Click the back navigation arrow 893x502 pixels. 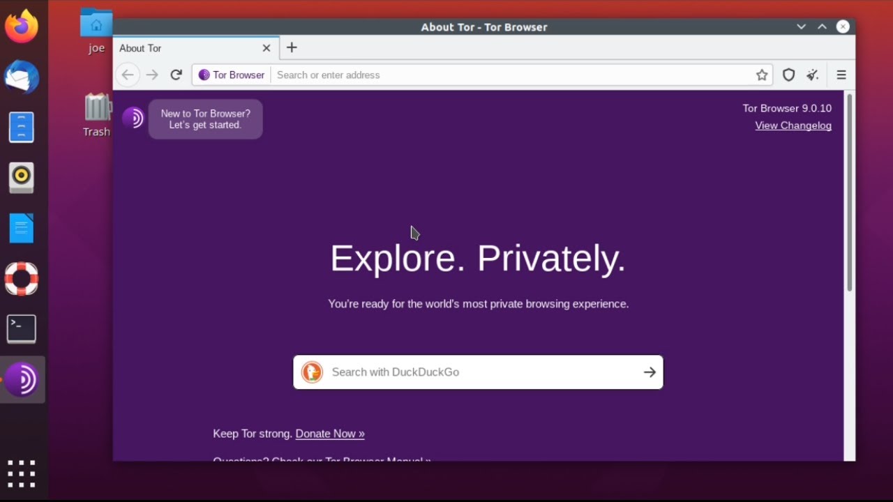127,75
